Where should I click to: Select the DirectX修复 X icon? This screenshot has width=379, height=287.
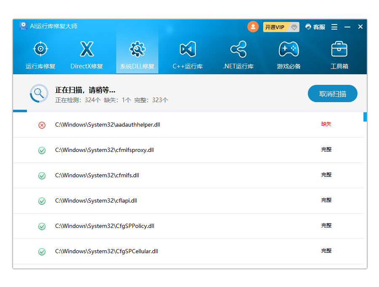pyautogui.click(x=87, y=49)
